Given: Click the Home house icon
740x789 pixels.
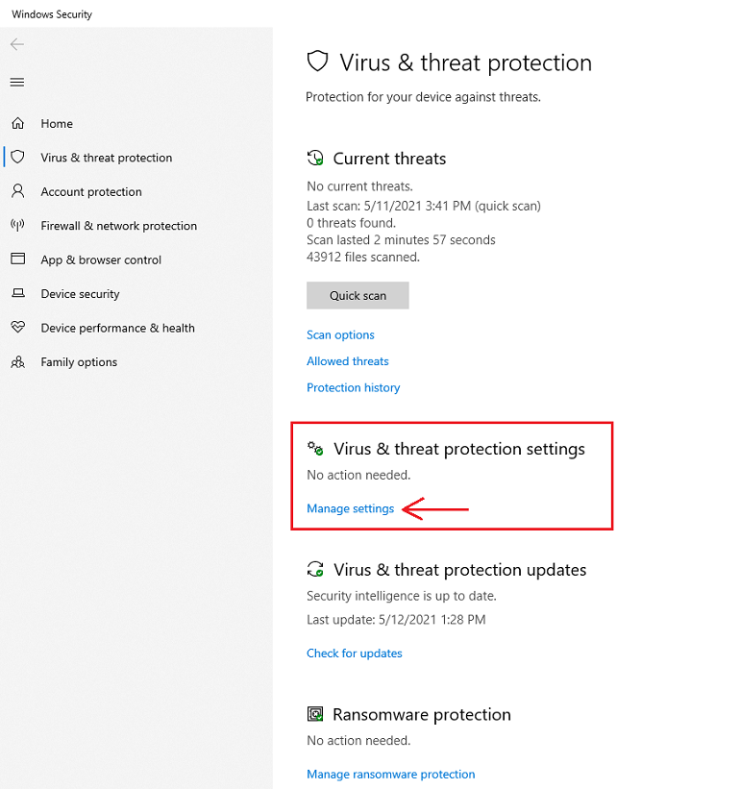Looking at the screenshot, I should [17, 124].
